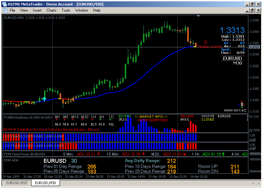Open the File menu
Image resolution: width=263 pixels, height=188 pixels.
pyautogui.click(x=12, y=10)
